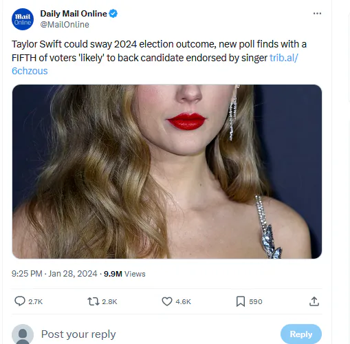Click the 9.9M Views count
Viewport: 350px width, 344px height.
pos(124,274)
